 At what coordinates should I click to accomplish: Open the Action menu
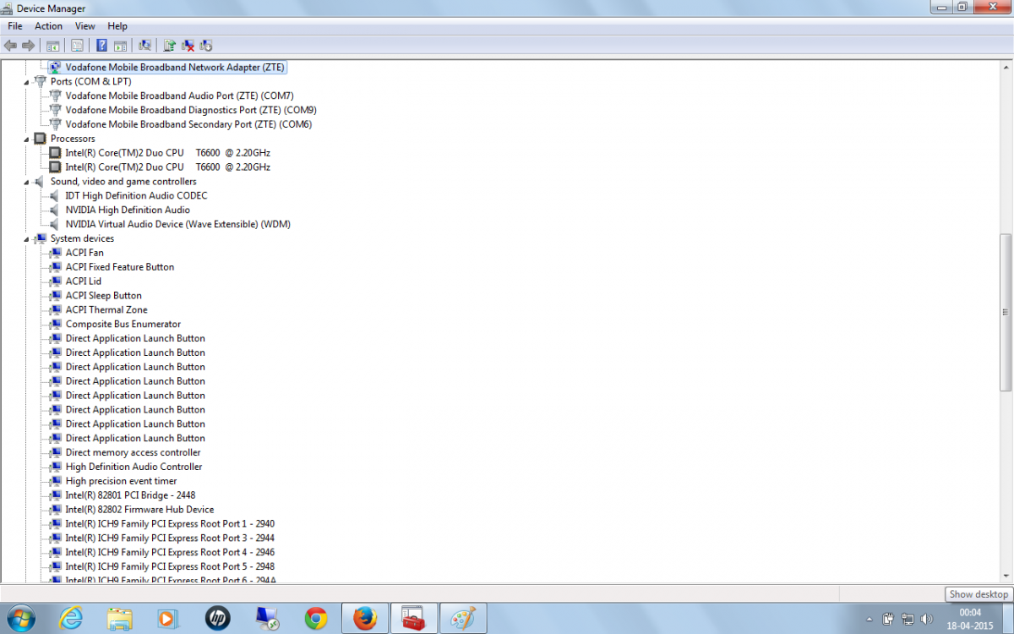pyautogui.click(x=48, y=26)
